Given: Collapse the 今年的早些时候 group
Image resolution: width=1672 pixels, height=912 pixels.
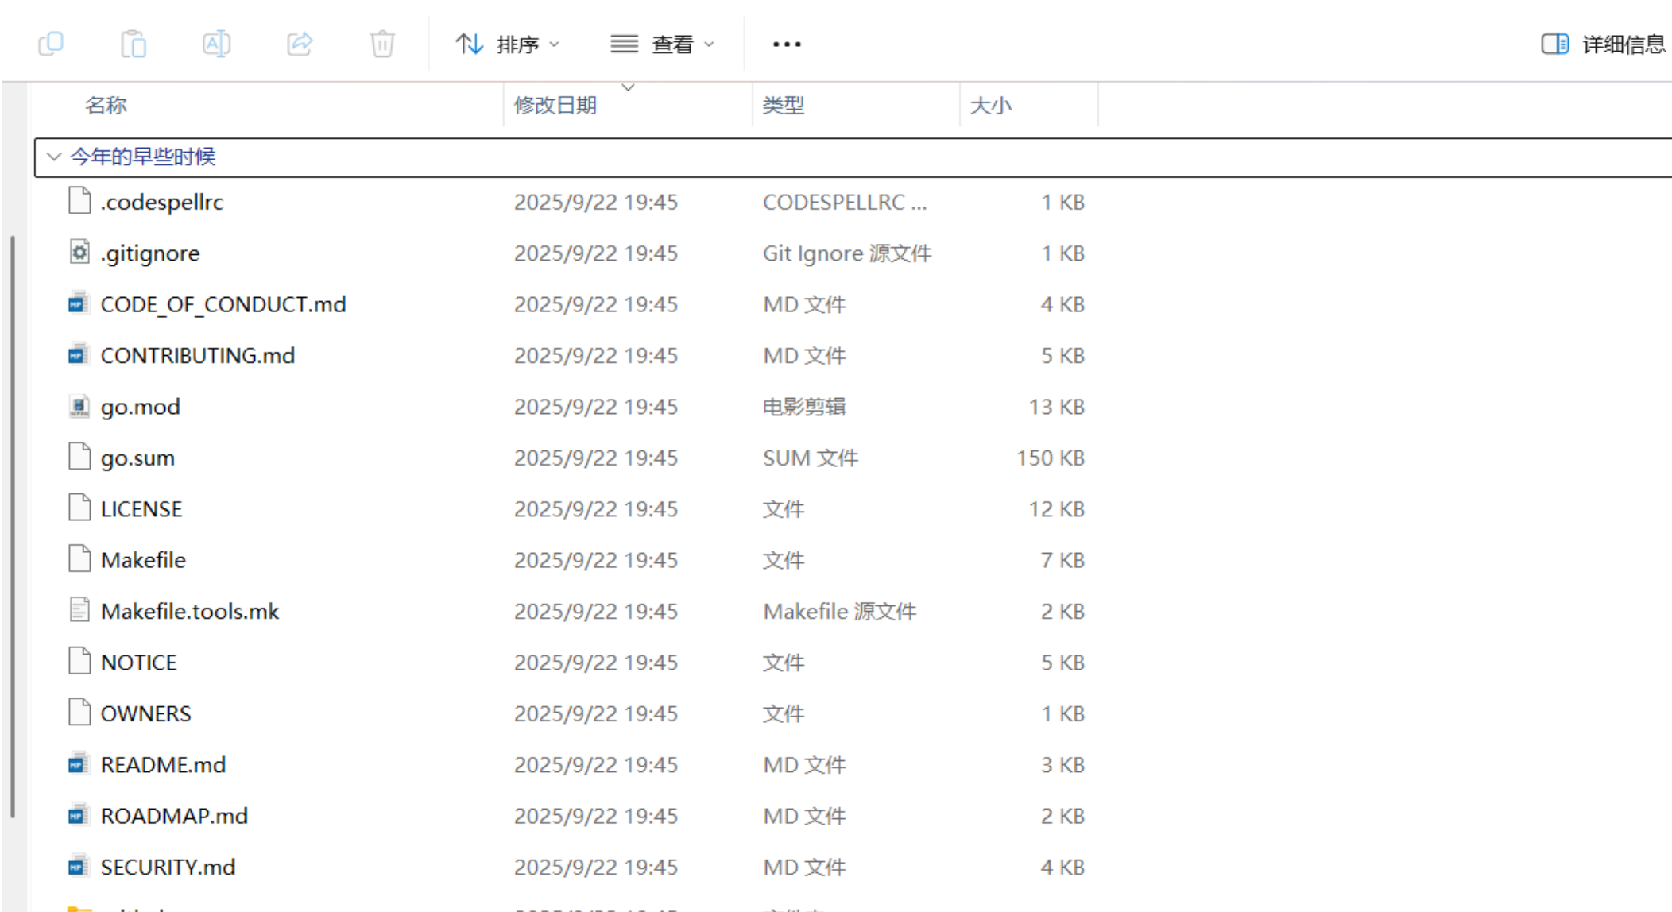Looking at the screenshot, I should (54, 157).
